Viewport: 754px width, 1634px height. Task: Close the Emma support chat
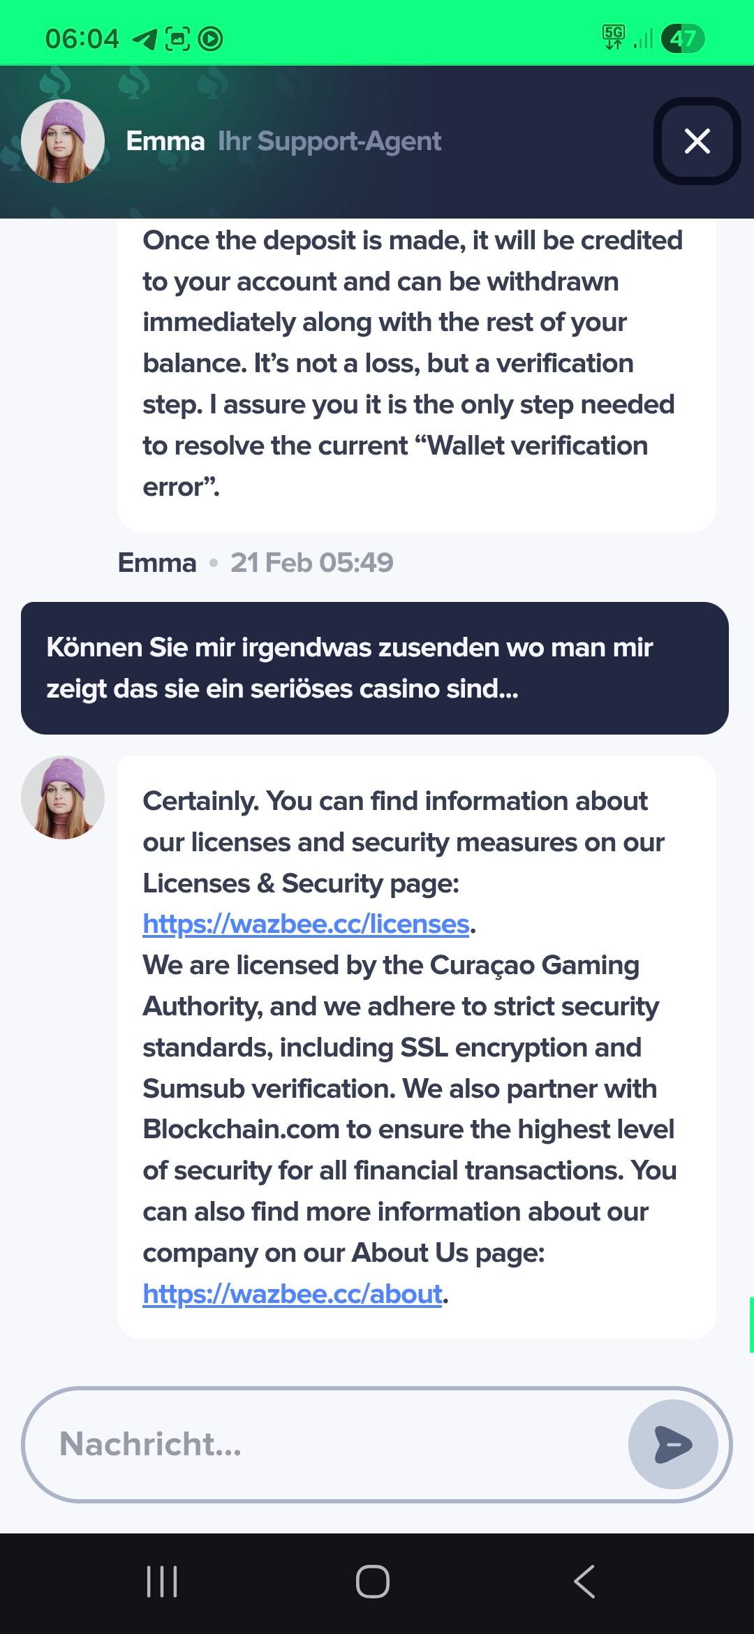tap(697, 141)
